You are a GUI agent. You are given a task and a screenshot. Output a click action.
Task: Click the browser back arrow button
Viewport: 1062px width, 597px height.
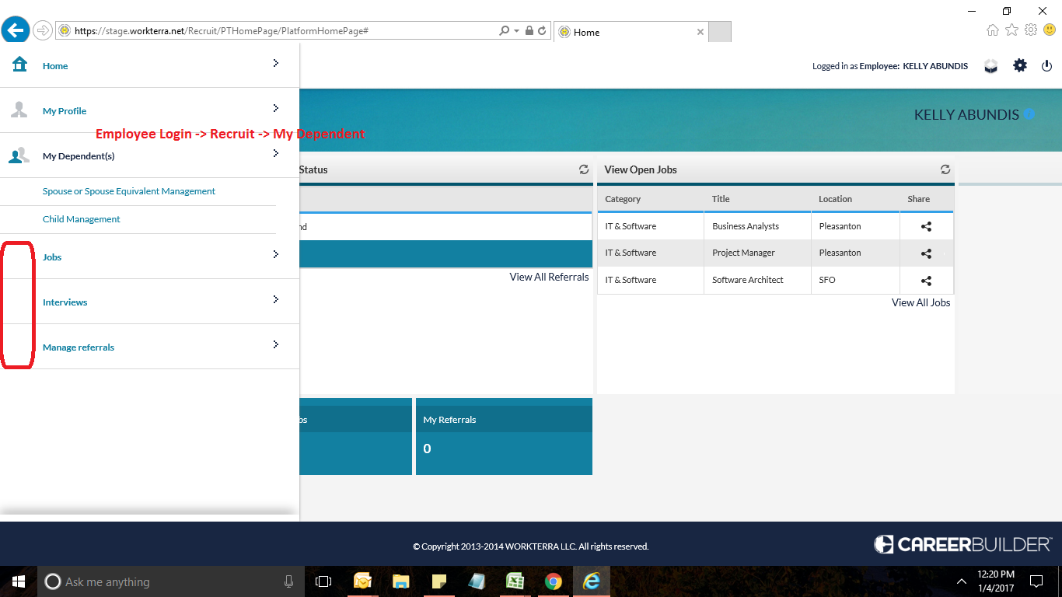(16, 30)
